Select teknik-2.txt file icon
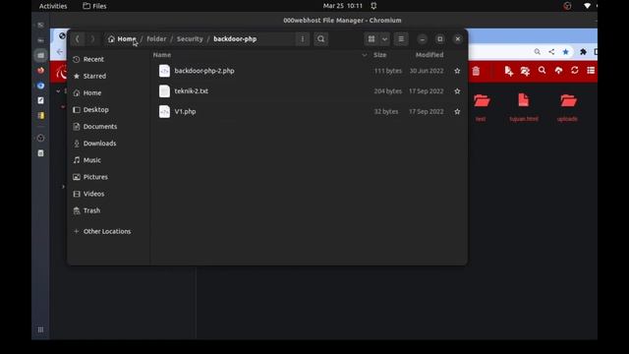Screen dimensions: 629x354 click(x=164, y=91)
